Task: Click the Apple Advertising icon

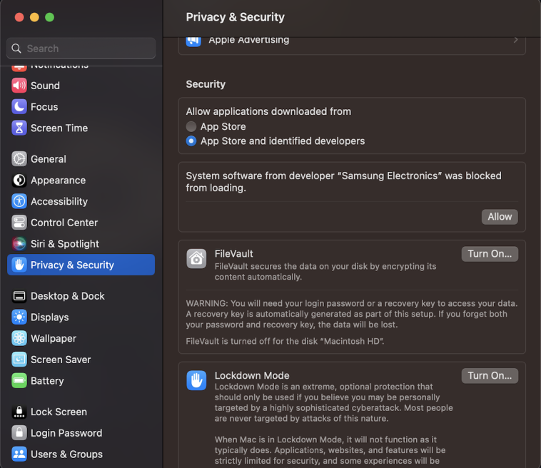Action: (x=193, y=41)
